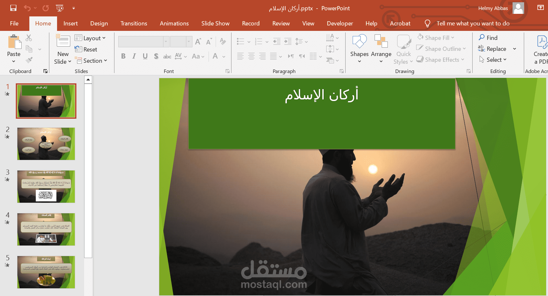The image size is (548, 296).
Task: Toggle text Shadow formatting
Action: point(156,56)
